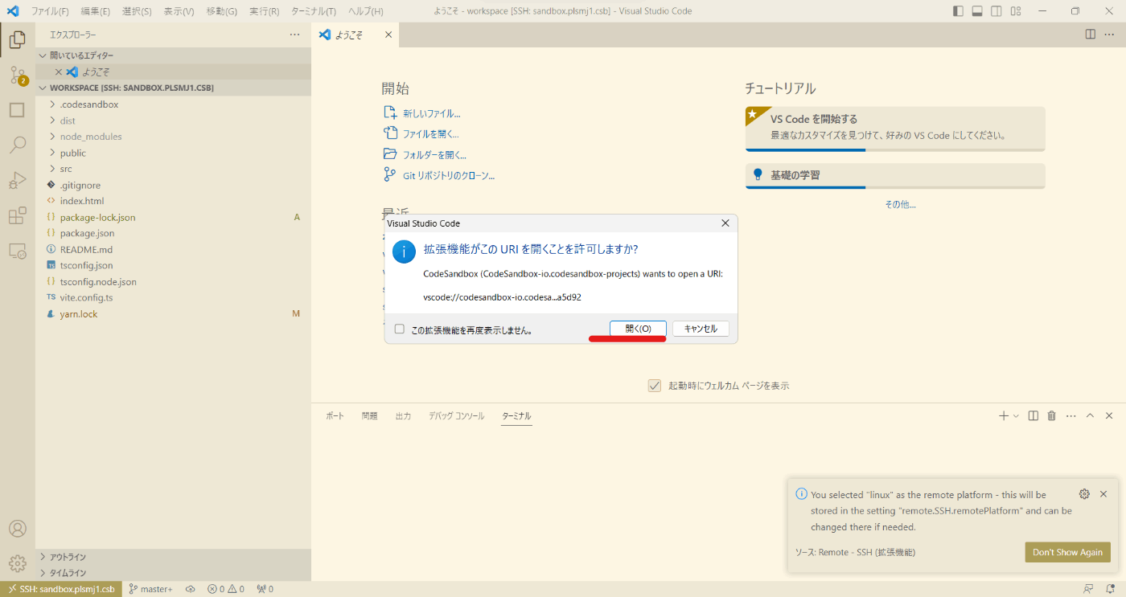
Task: Open notification settings gear icon
Action: [x=1084, y=494]
